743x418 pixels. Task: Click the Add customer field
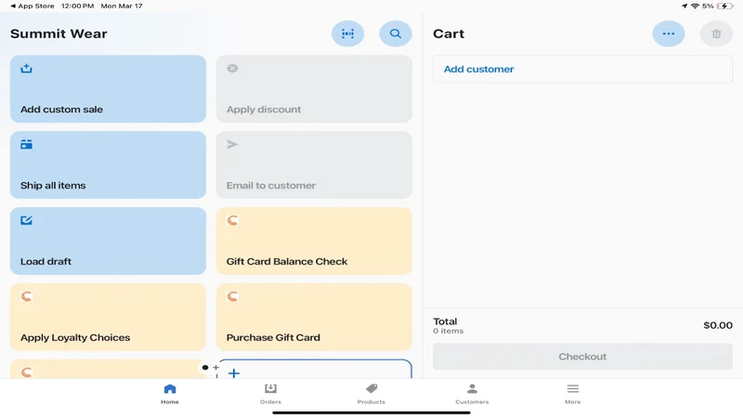coord(582,69)
